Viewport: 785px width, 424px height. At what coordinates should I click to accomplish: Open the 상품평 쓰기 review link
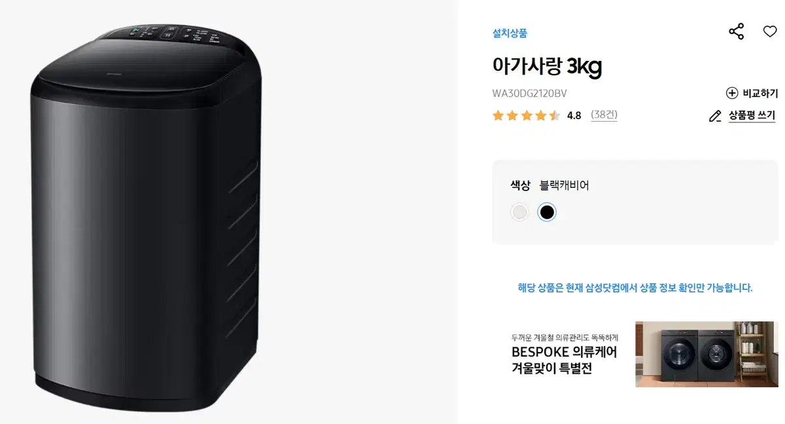click(752, 115)
